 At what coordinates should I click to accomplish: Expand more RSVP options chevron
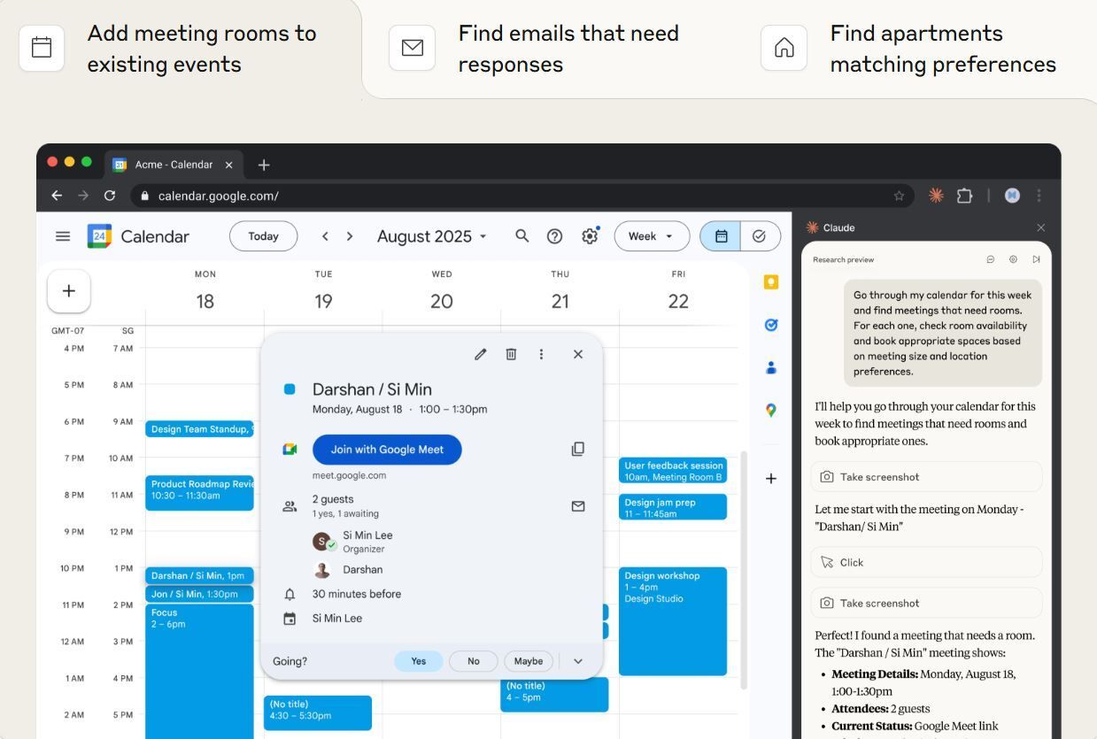(578, 661)
